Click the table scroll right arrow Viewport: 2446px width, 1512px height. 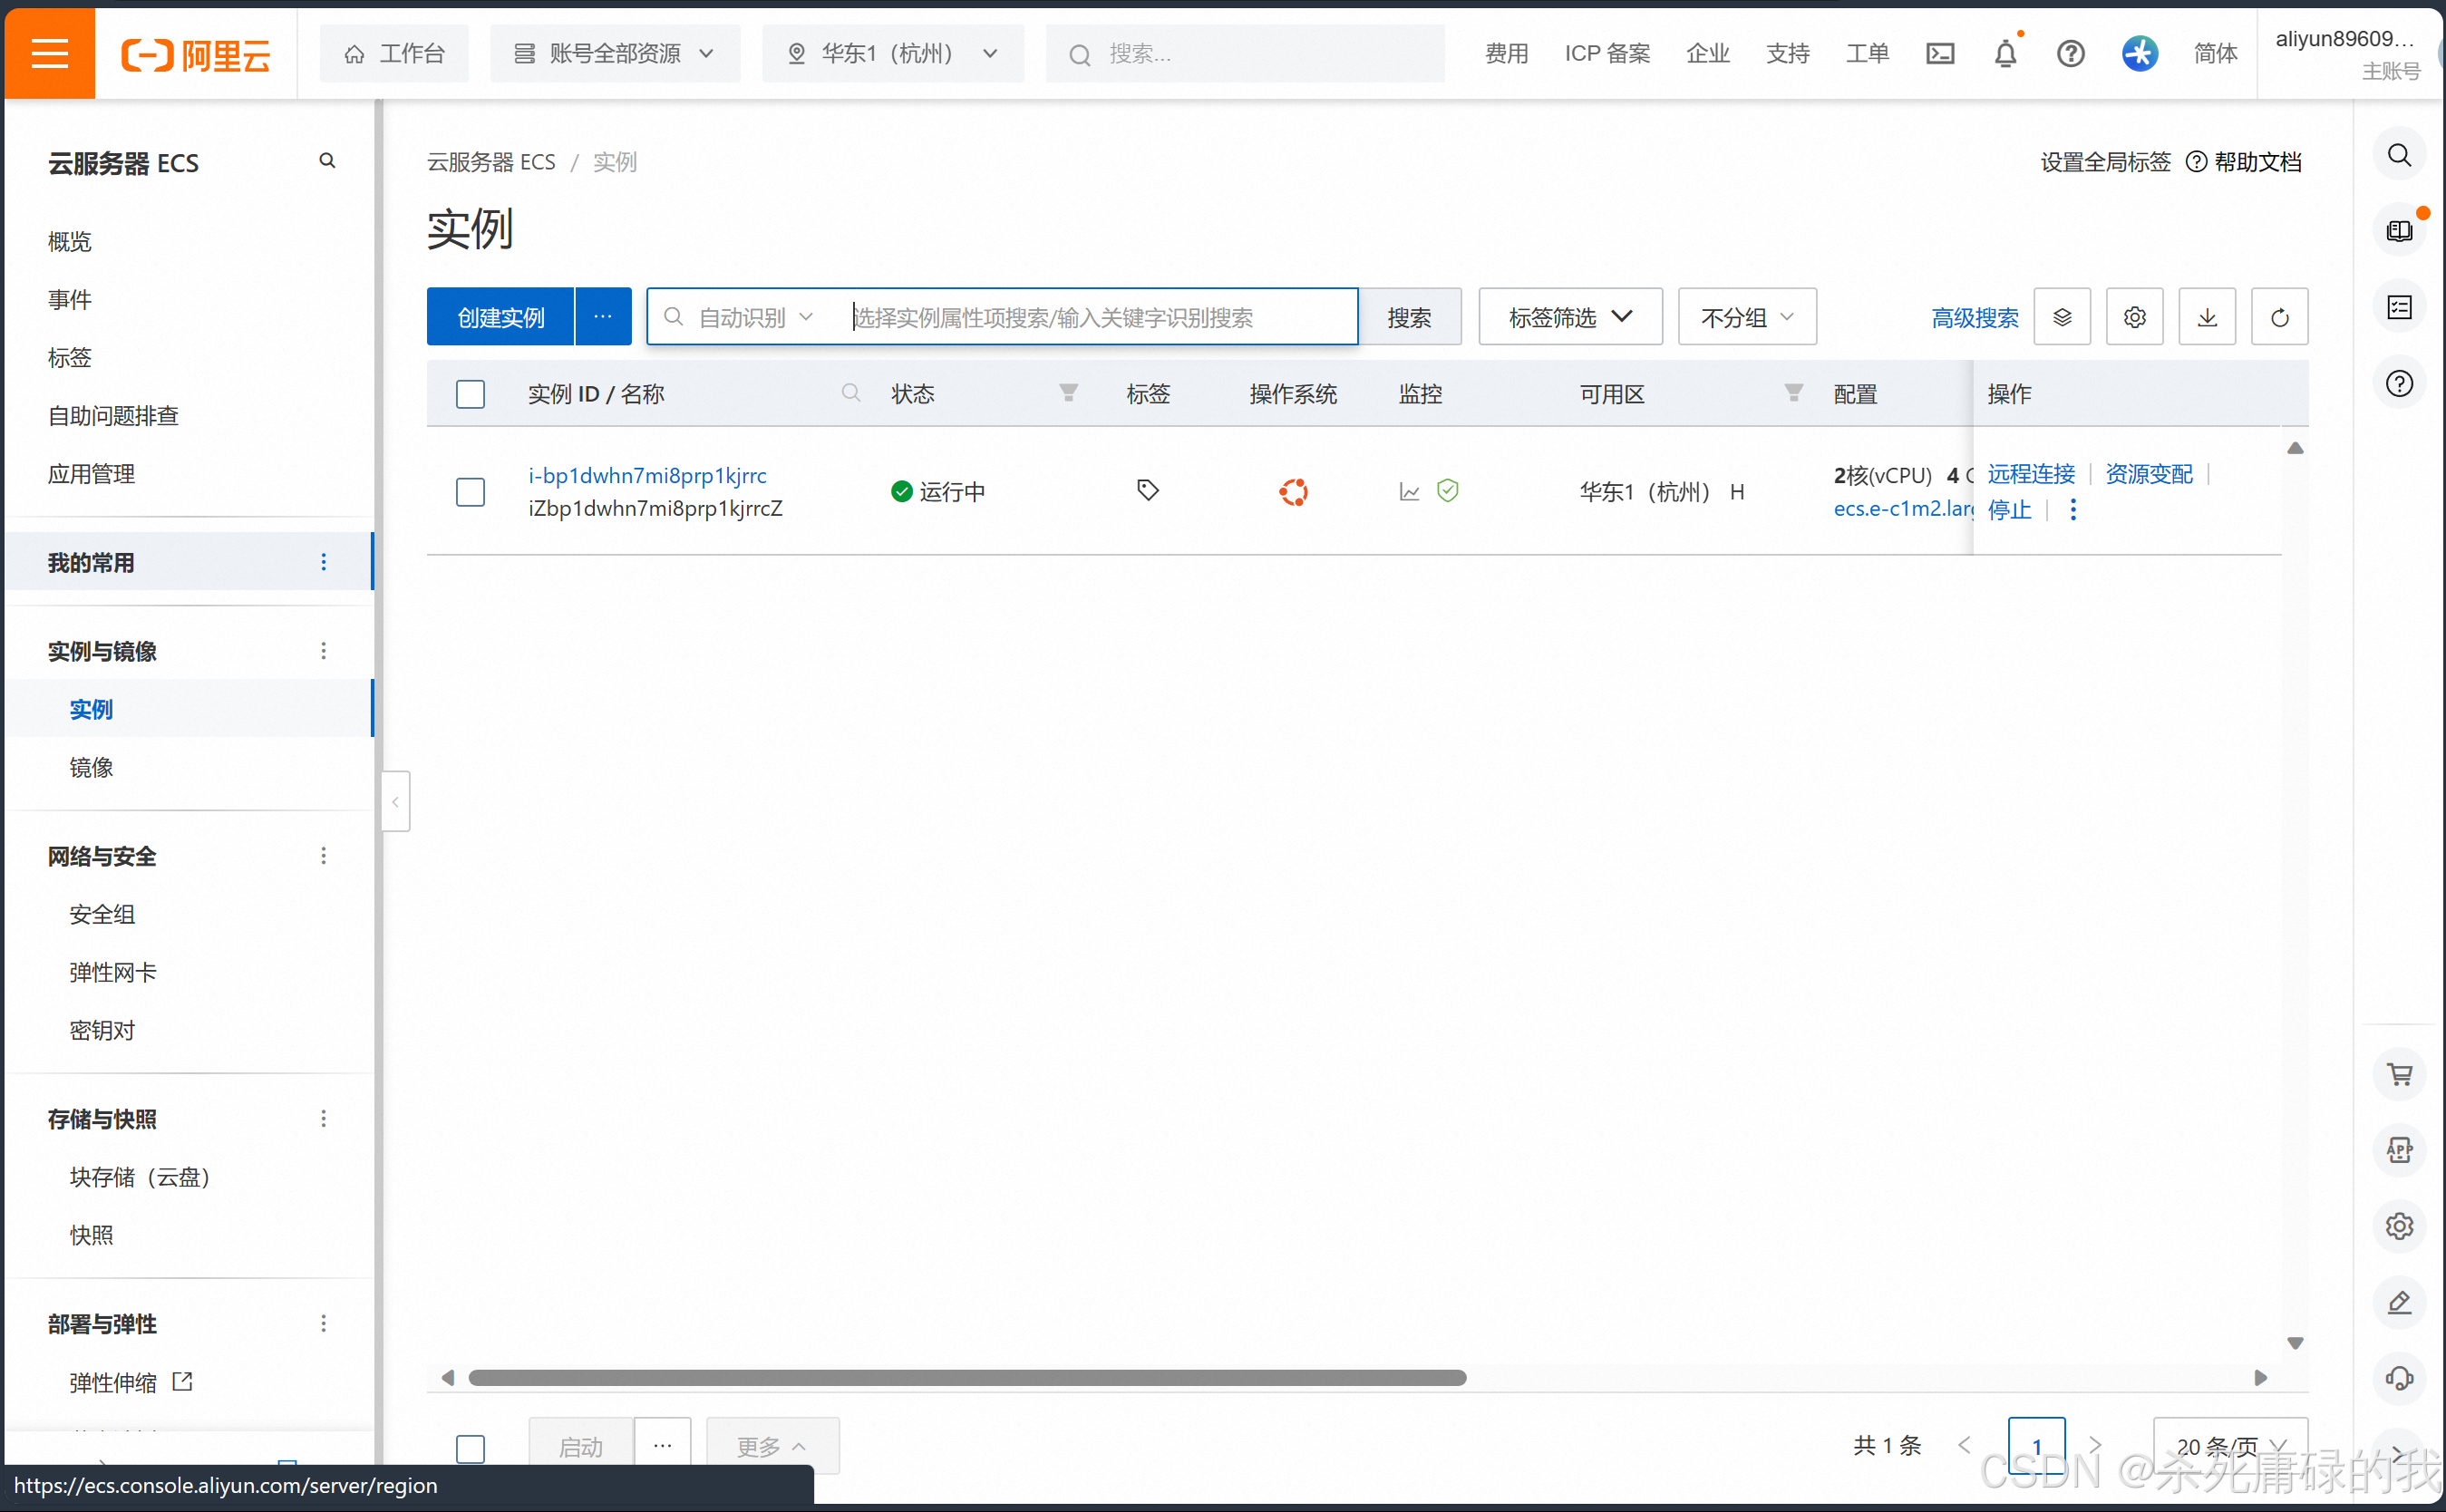pos(2260,1378)
